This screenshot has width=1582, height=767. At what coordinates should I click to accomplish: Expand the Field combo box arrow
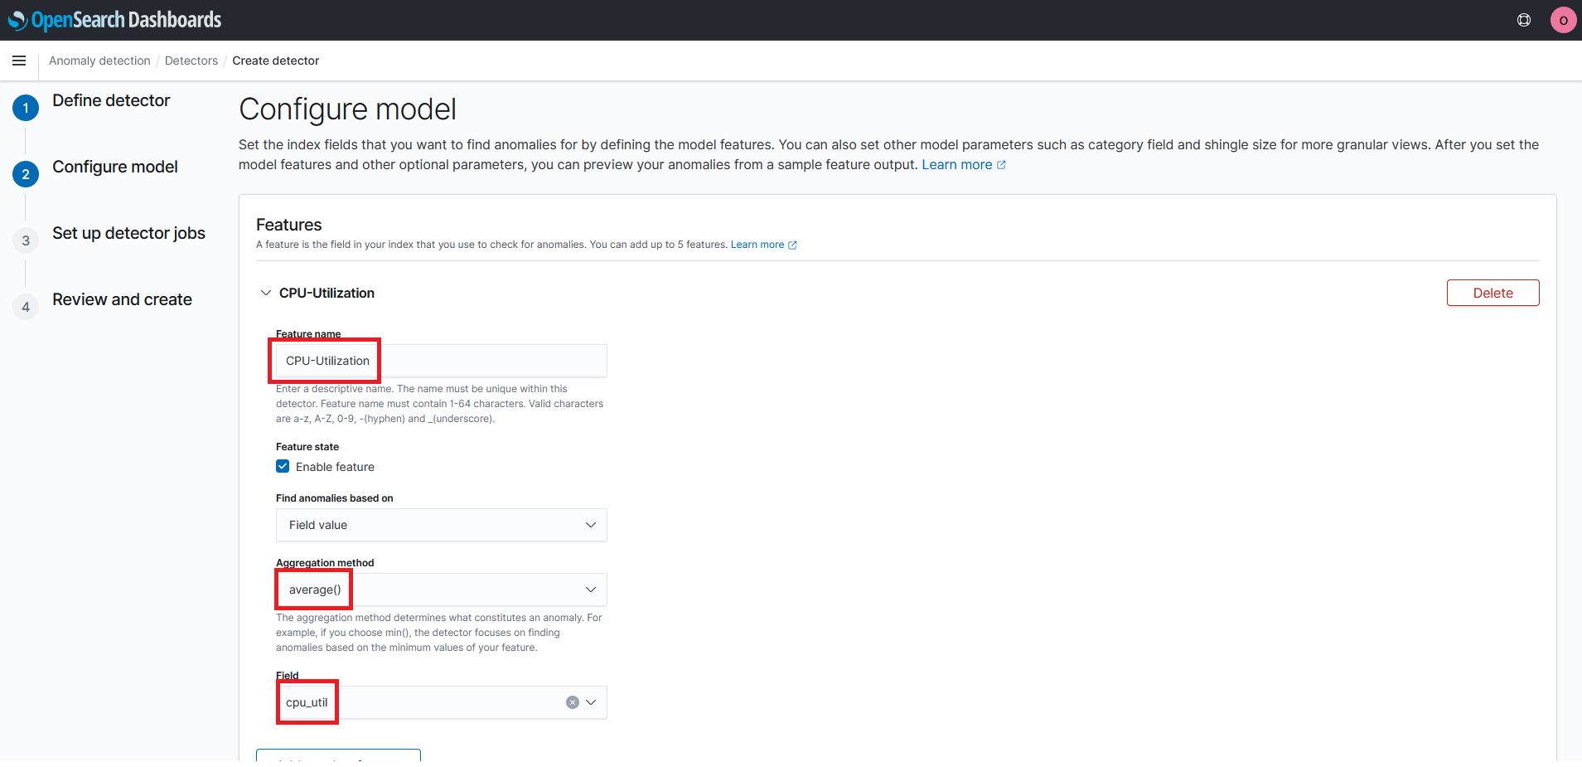click(x=591, y=702)
